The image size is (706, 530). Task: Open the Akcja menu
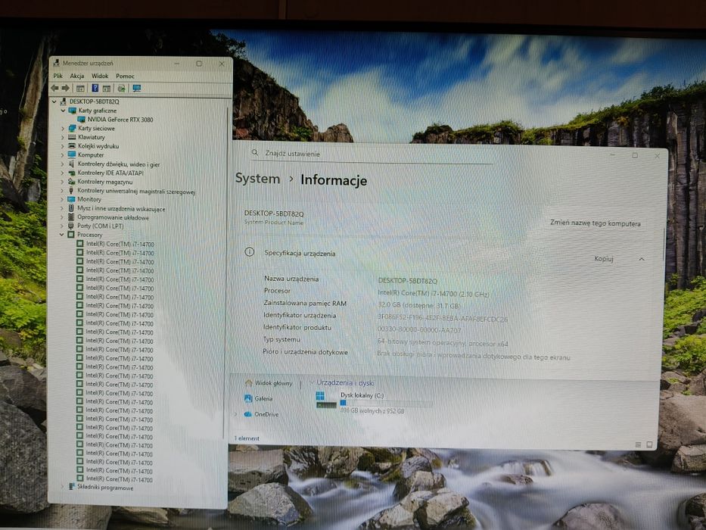pos(77,76)
